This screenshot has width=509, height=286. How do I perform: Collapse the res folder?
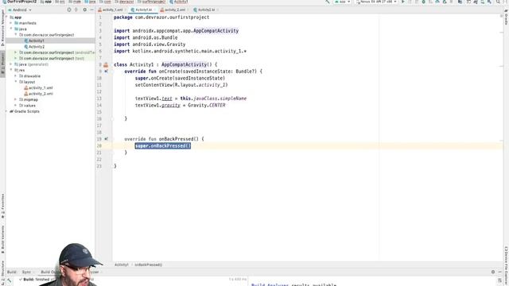click(11, 70)
